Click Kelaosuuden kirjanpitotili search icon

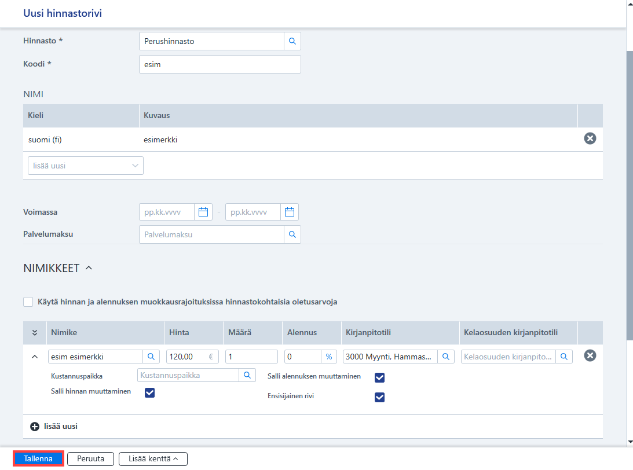click(x=564, y=357)
